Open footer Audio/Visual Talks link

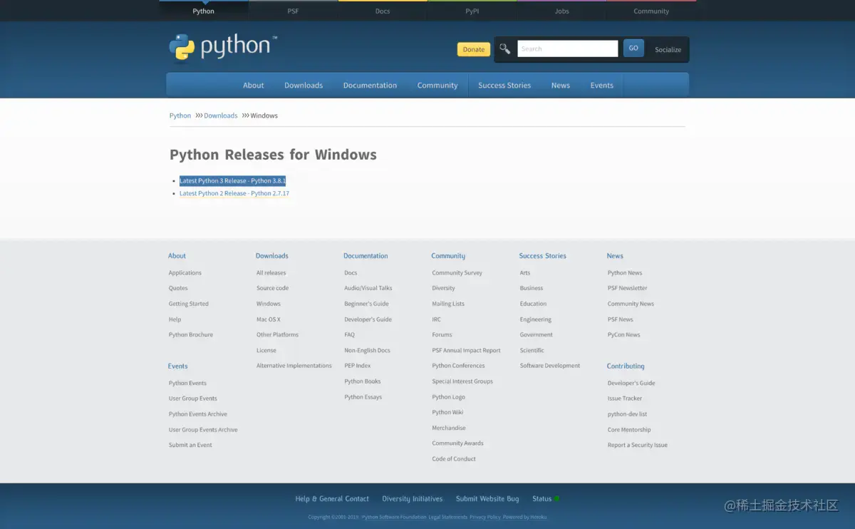(x=368, y=288)
